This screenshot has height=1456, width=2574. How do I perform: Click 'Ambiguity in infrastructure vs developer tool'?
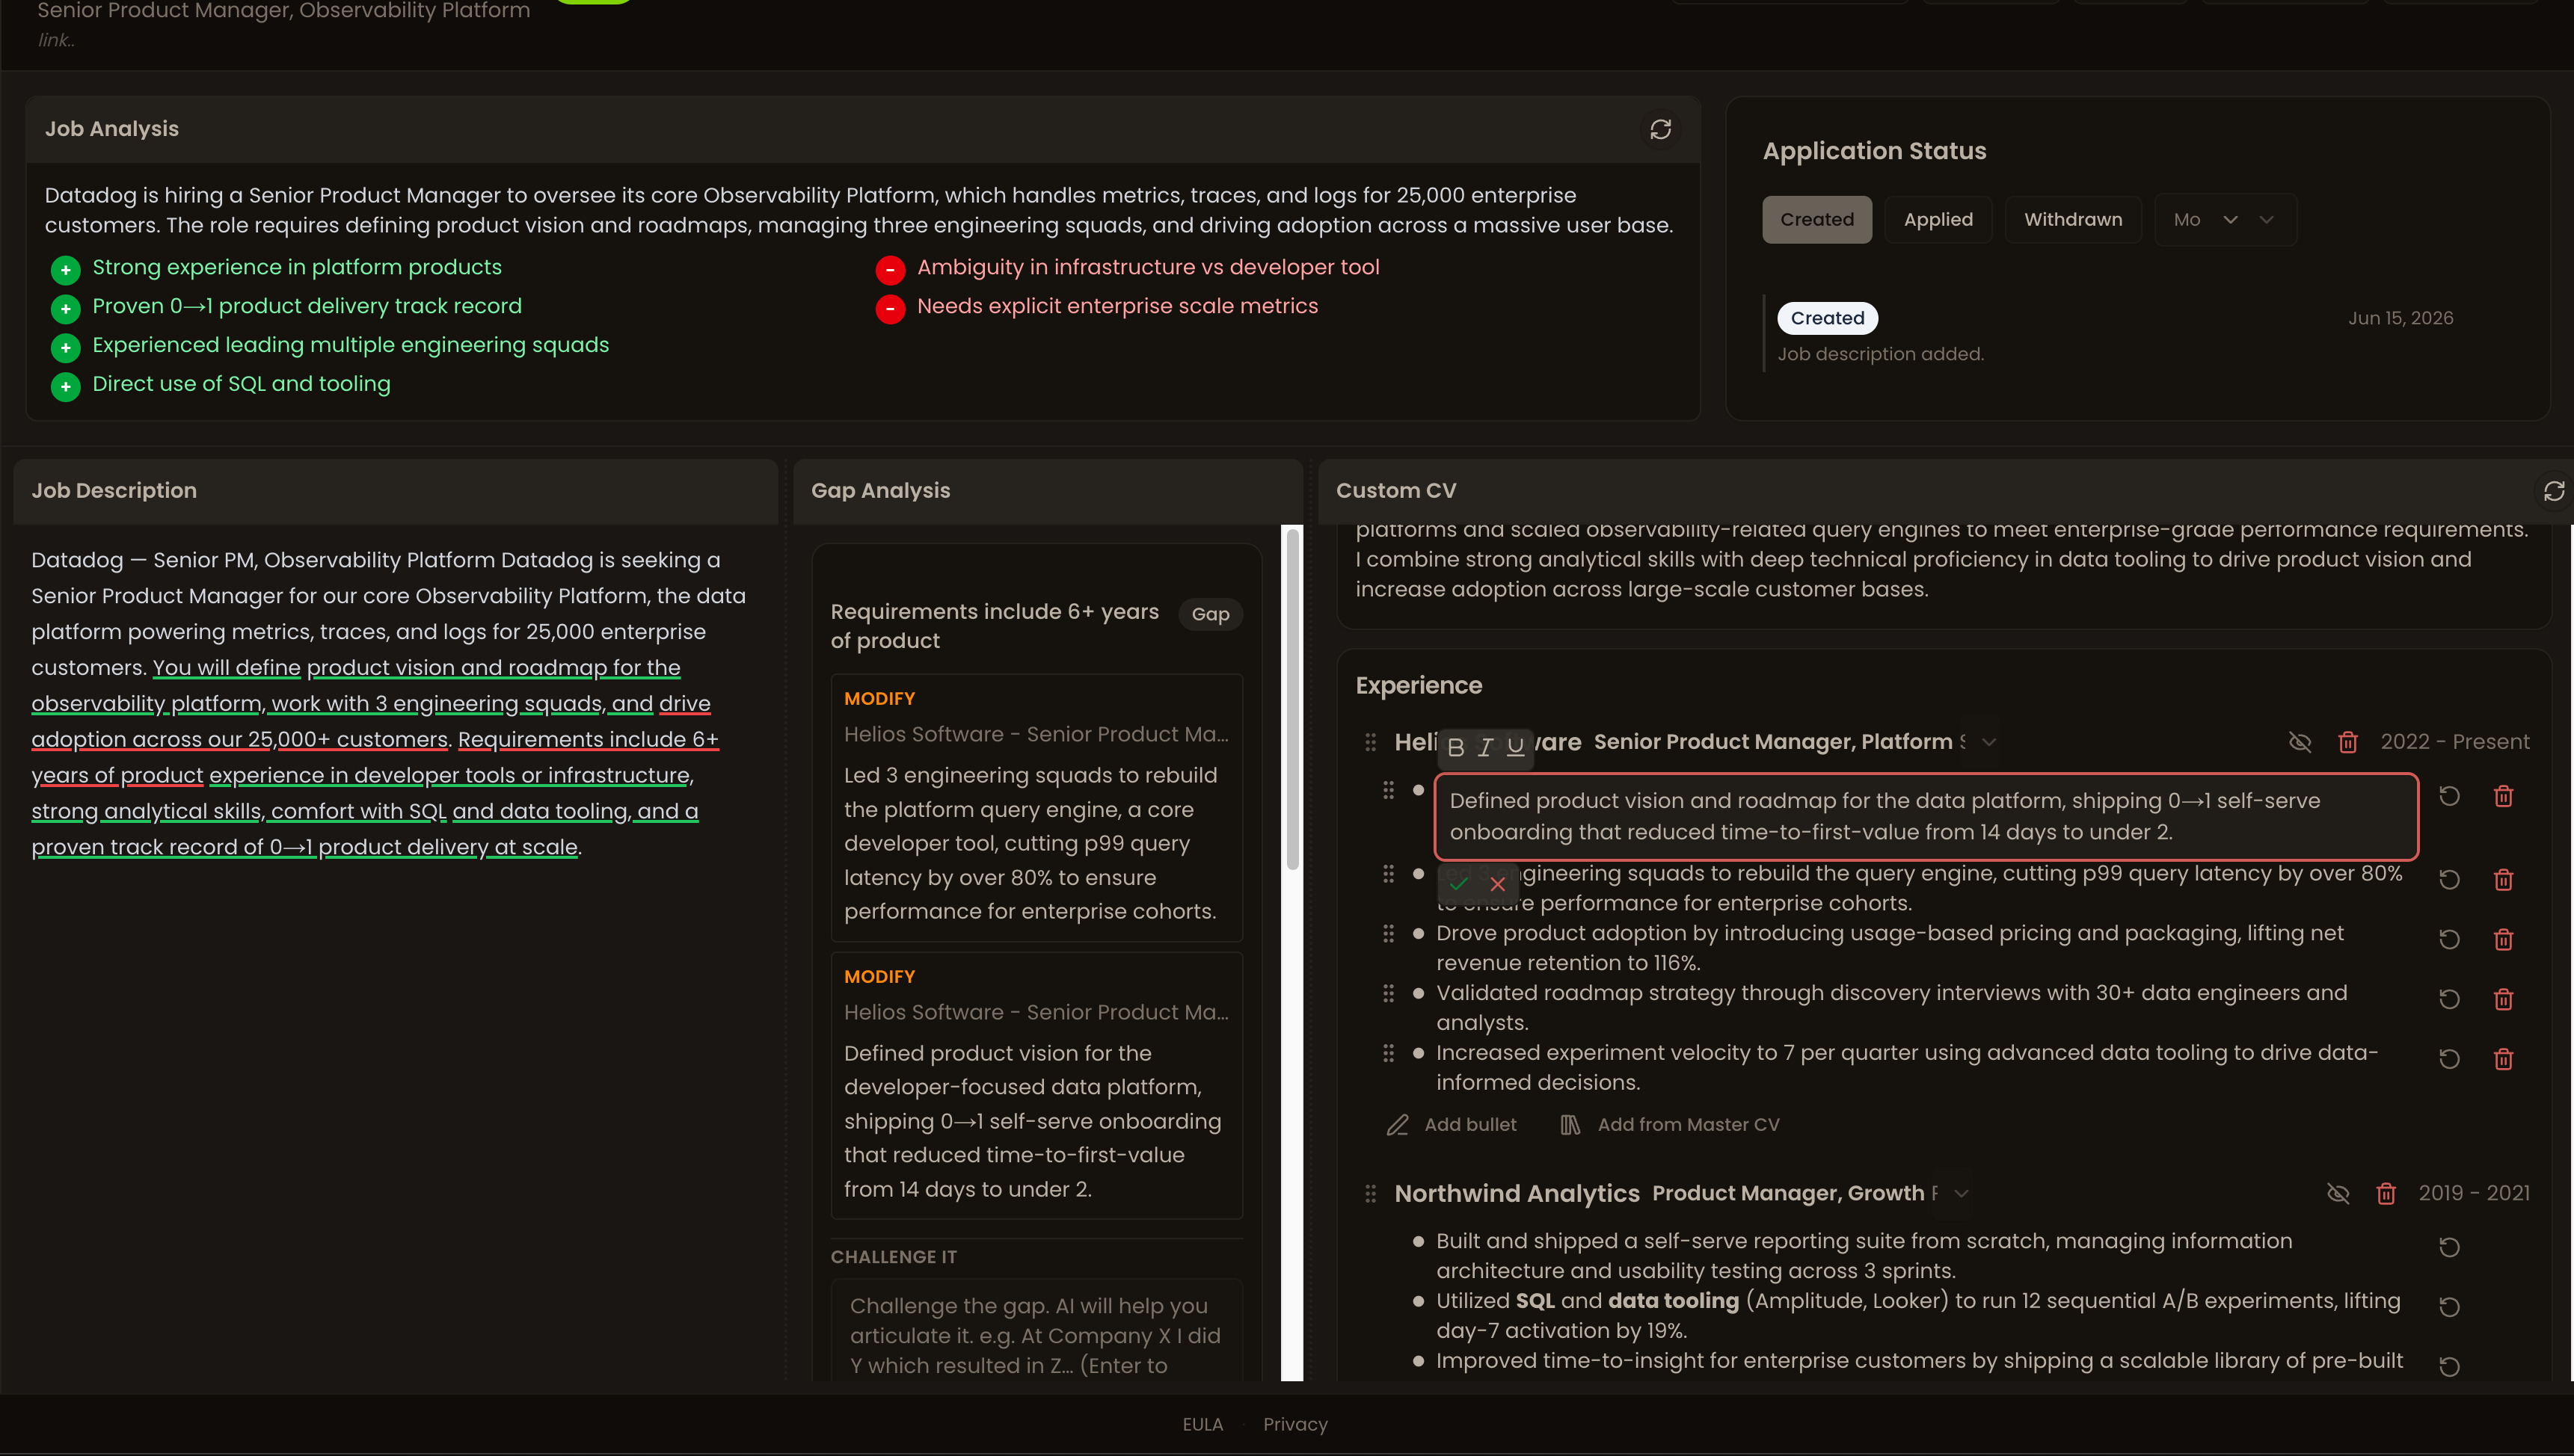[1149, 267]
